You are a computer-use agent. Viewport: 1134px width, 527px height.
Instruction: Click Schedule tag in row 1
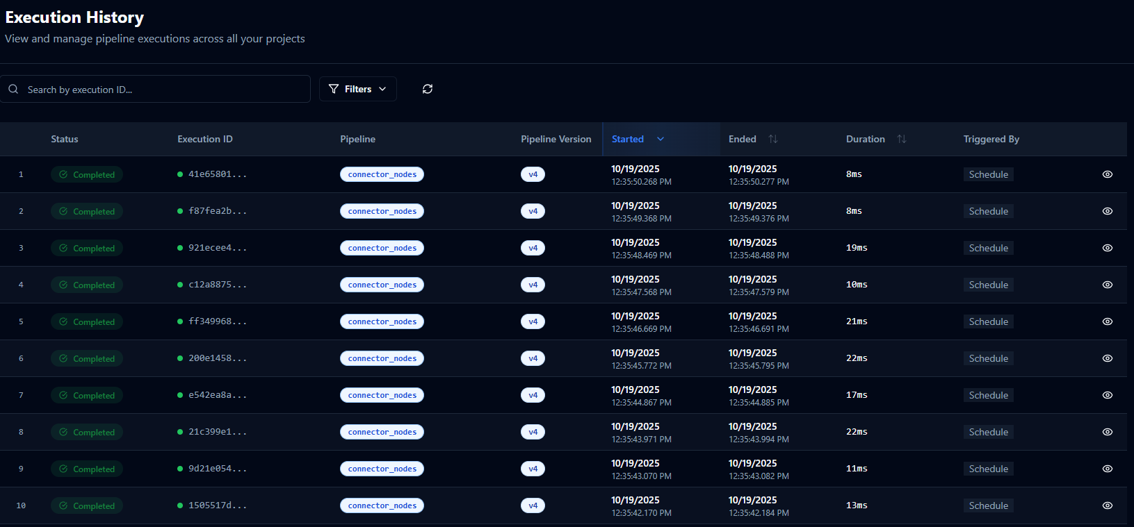(988, 174)
